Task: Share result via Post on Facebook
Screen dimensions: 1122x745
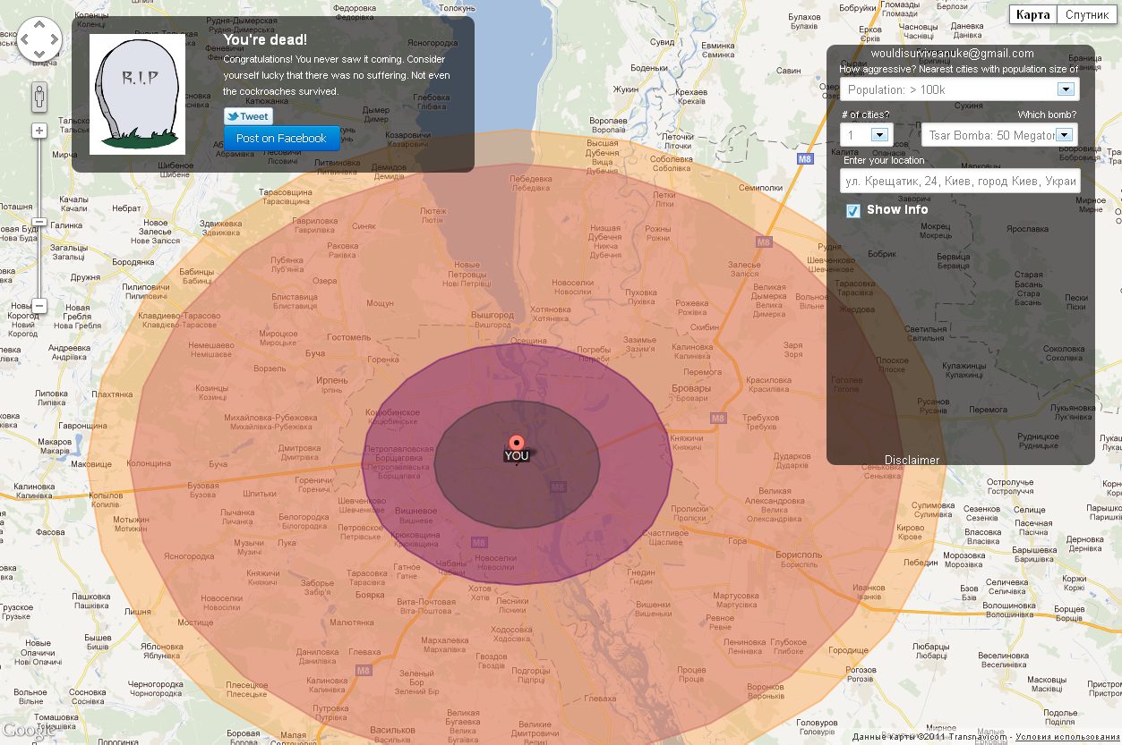Action: pyautogui.click(x=281, y=139)
